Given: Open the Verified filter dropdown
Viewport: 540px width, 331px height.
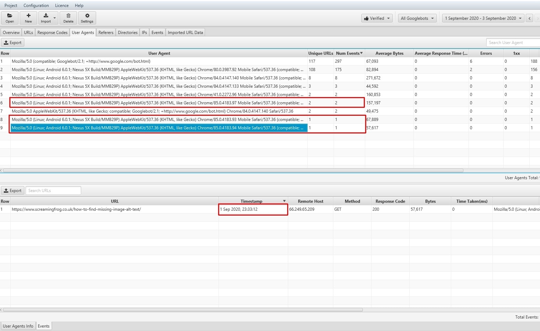Looking at the screenshot, I should click(x=377, y=18).
